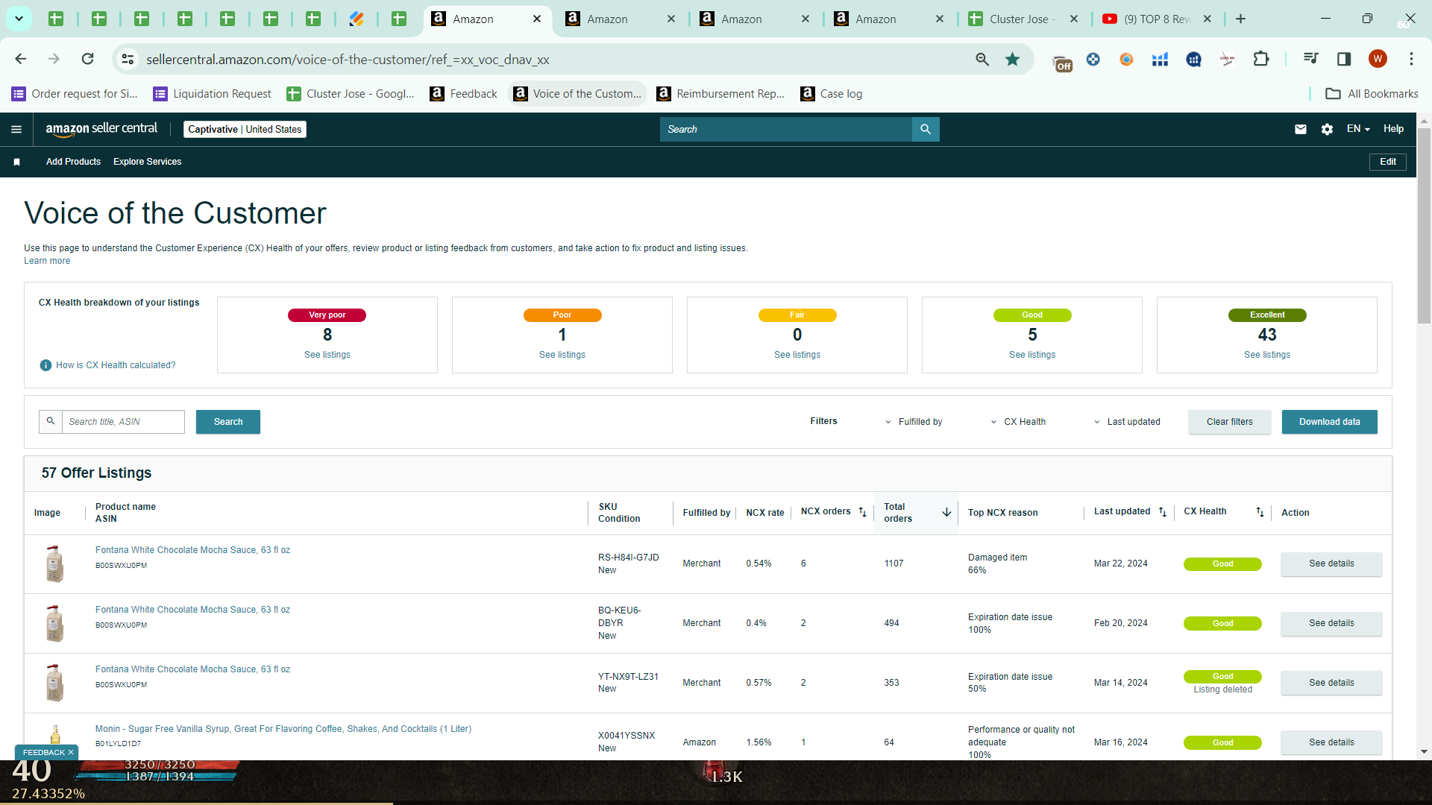Sort by CX Health arrows
The height and width of the screenshot is (805, 1432).
pos(1260,512)
